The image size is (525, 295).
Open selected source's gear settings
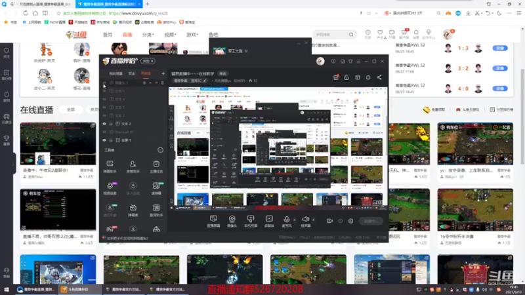click(x=144, y=83)
